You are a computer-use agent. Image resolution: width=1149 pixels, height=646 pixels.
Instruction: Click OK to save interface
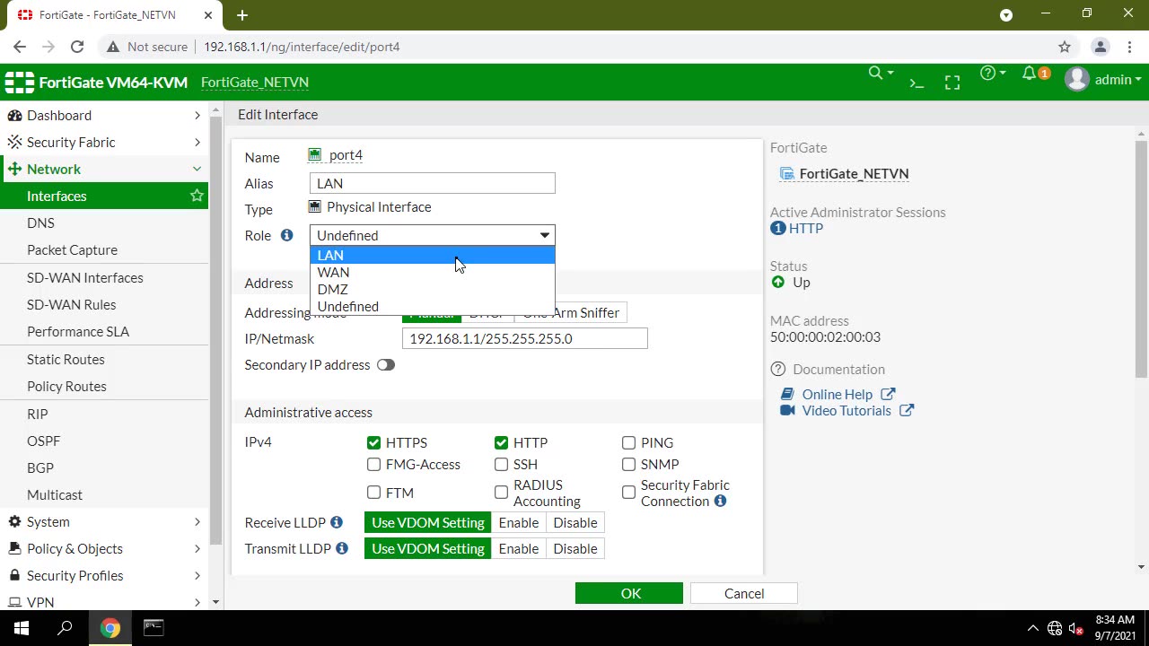[629, 593]
